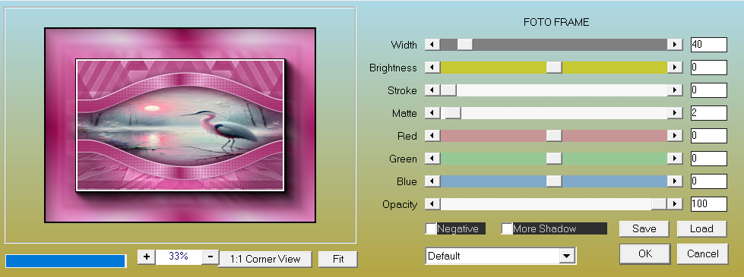Click Red slider right arrow
Viewport: 744px width, 277px height.
675,136
